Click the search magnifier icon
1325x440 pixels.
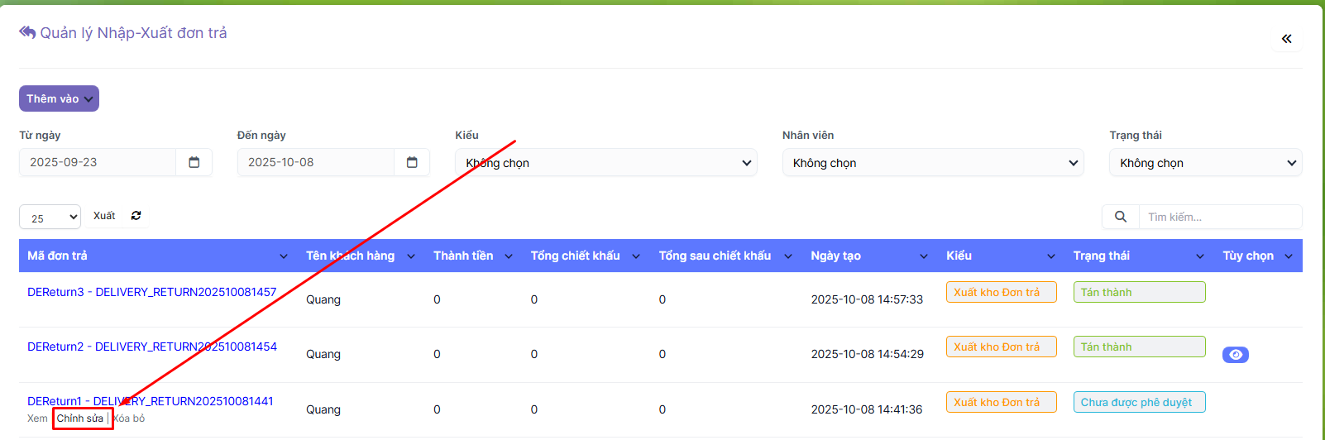point(1120,217)
